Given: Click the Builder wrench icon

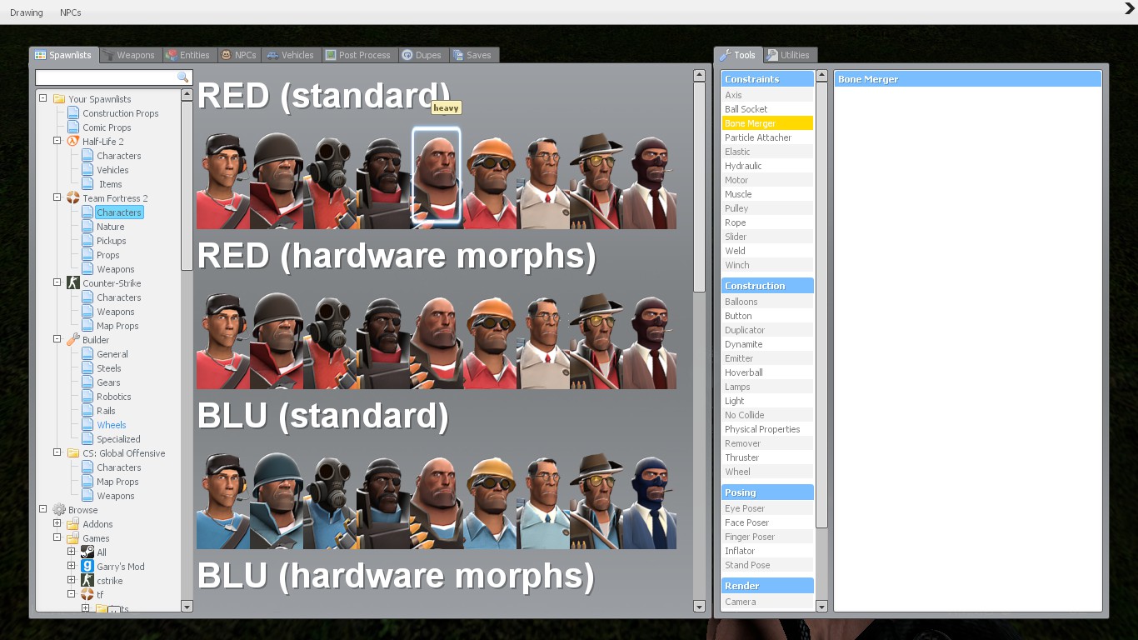Looking at the screenshot, I should point(73,340).
